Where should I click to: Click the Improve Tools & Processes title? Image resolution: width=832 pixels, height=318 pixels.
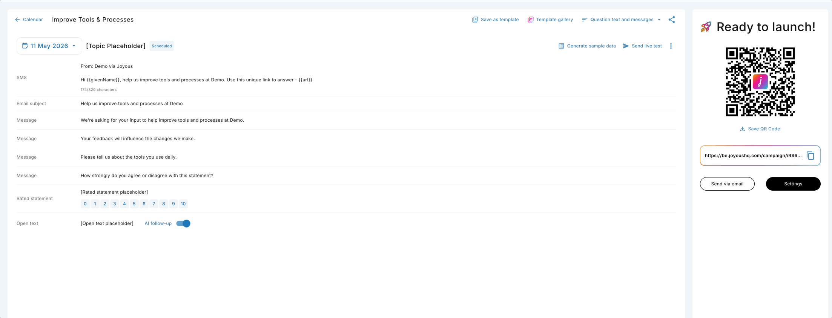[x=93, y=20]
